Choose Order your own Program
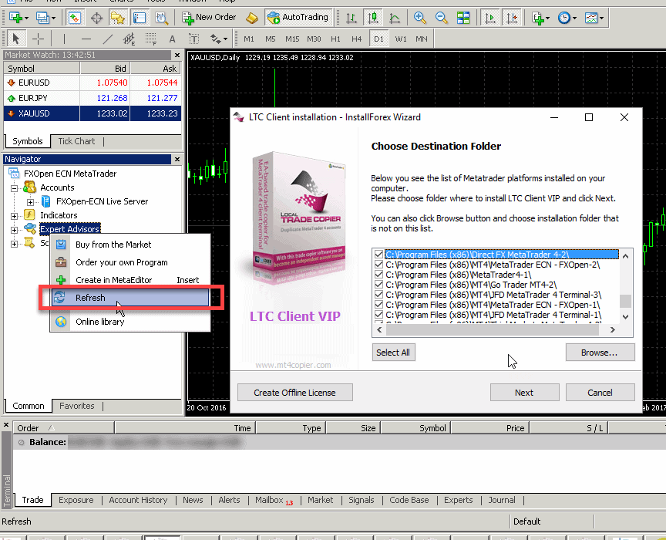Image resolution: width=666 pixels, height=540 pixels. [x=130, y=262]
